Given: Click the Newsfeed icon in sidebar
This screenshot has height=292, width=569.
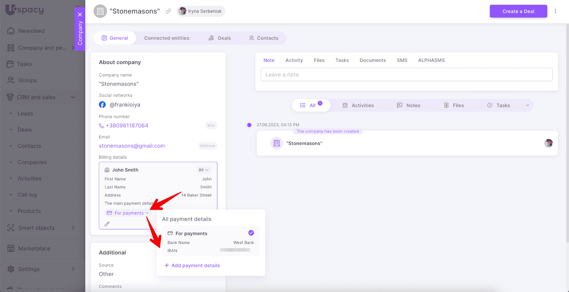Looking at the screenshot, I should pos(11,31).
